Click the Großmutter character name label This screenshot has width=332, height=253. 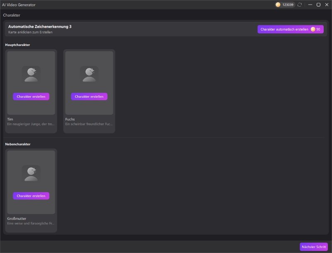pyautogui.click(x=17, y=219)
